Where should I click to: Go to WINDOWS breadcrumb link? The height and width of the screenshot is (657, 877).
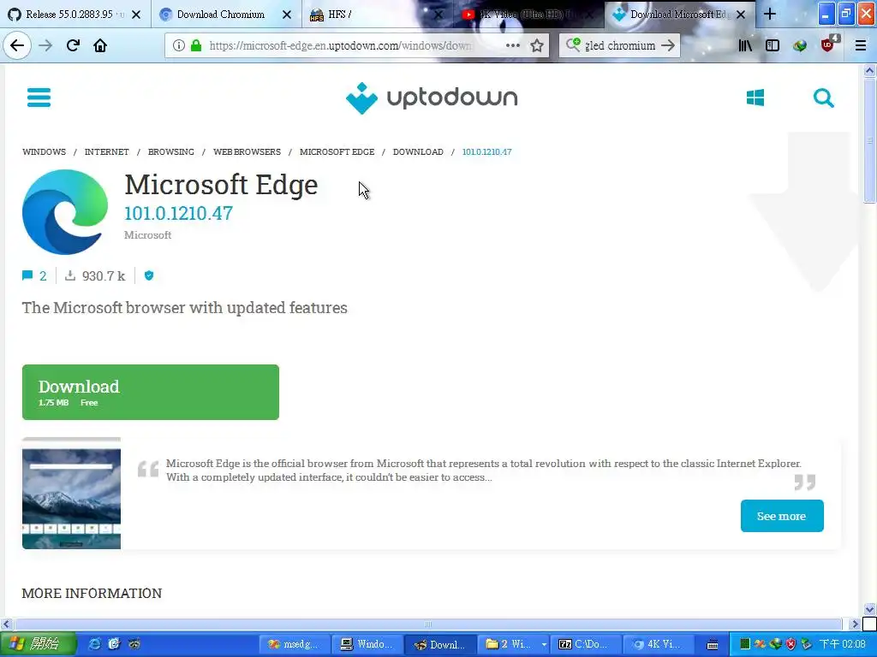tap(45, 152)
